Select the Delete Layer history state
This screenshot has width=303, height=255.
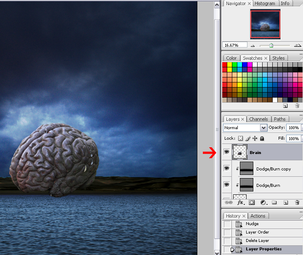(257, 241)
